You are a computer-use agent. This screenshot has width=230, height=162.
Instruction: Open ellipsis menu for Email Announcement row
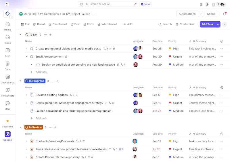pyautogui.click(x=222, y=57)
